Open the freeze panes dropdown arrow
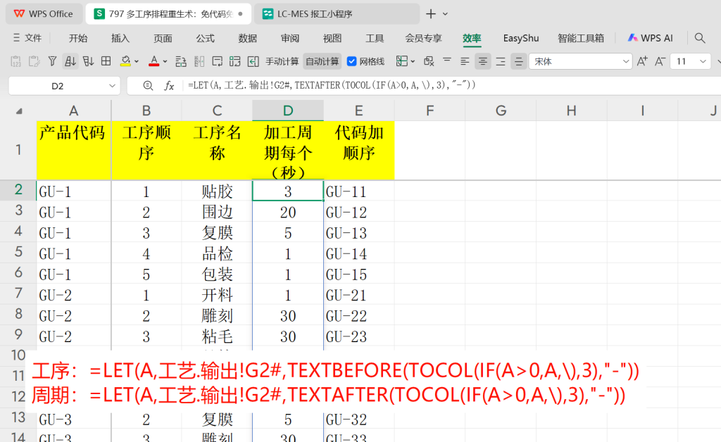The height and width of the screenshot is (442, 721). 413,61
